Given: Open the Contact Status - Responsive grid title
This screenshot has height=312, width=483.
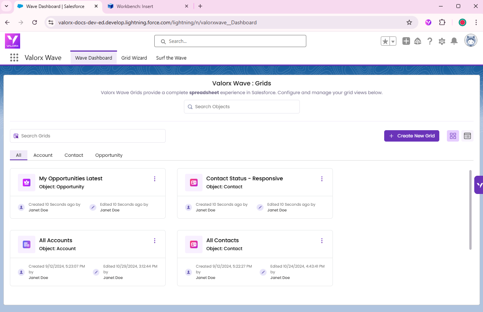Looking at the screenshot, I should 245,178.
